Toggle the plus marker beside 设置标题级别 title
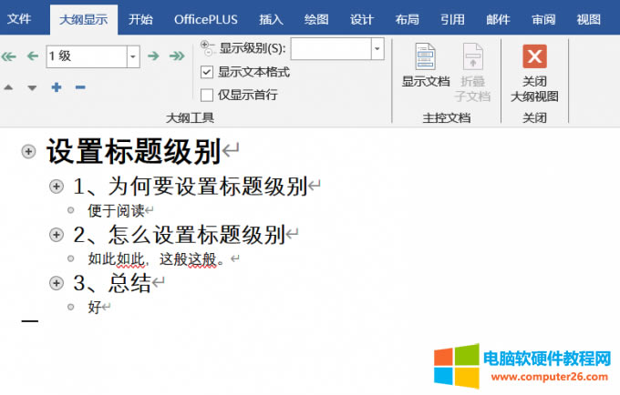 (x=29, y=153)
